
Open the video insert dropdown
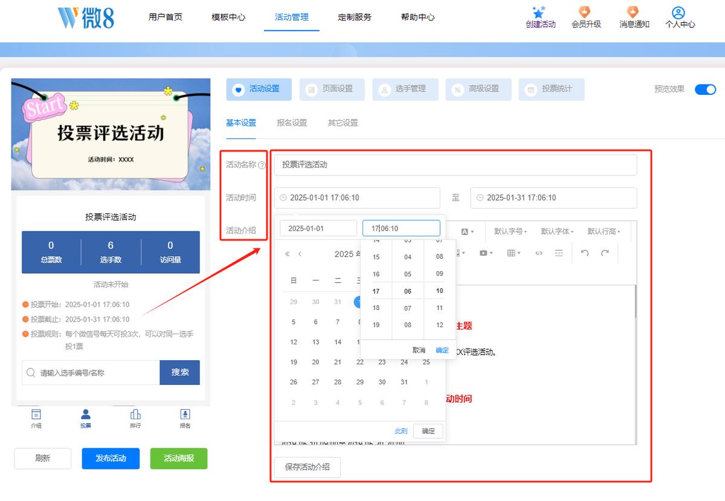point(486,253)
